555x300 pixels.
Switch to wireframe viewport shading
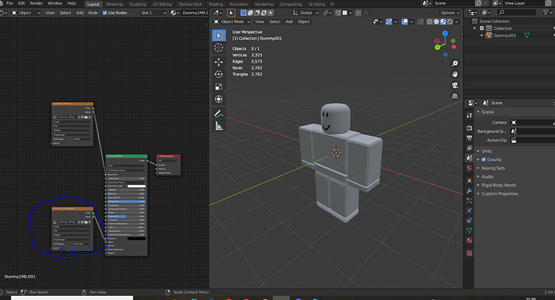pos(430,22)
